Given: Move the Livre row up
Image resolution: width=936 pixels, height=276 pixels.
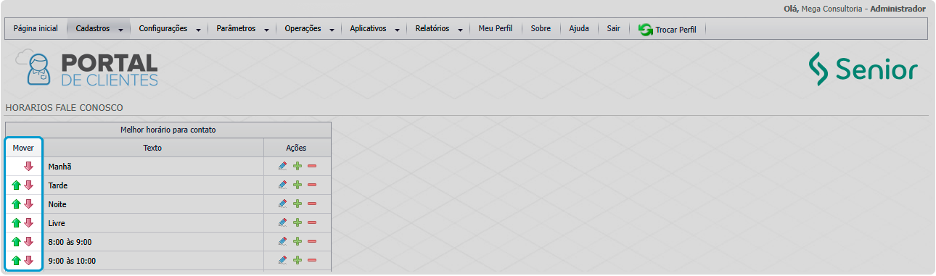Looking at the screenshot, I should 17,222.
